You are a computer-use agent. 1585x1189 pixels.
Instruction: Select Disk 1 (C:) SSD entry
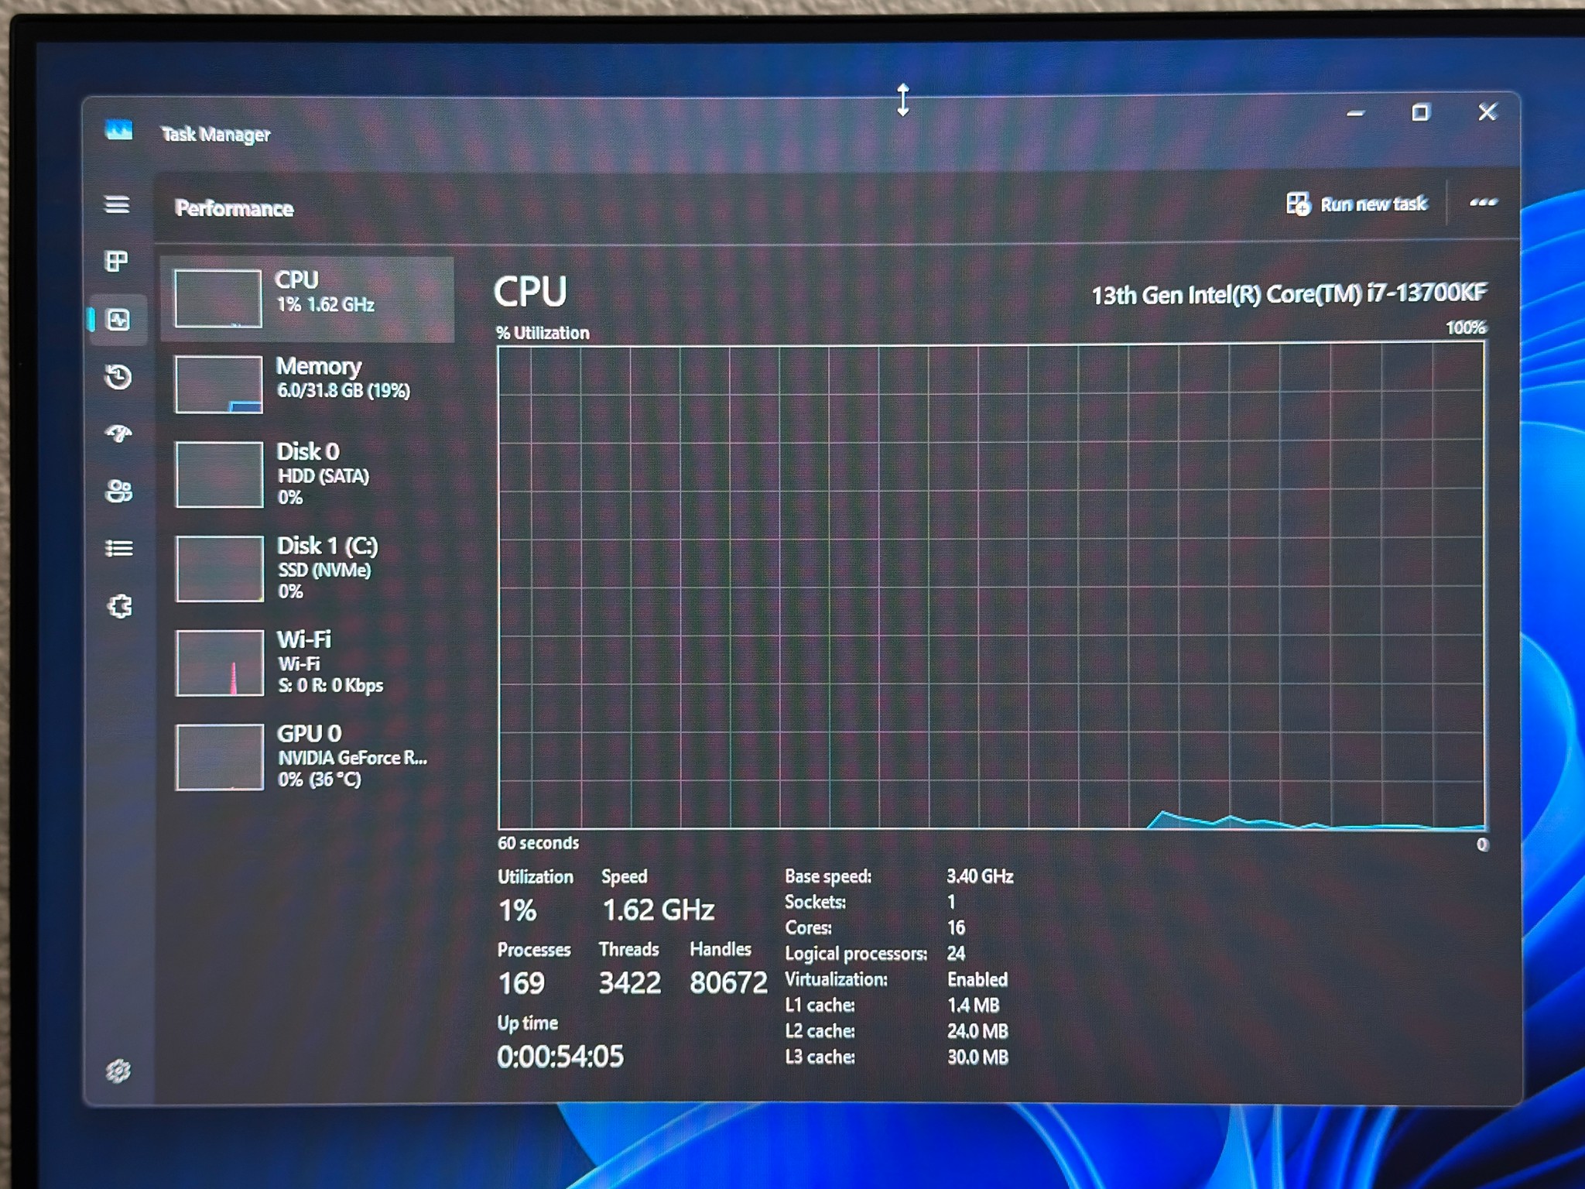click(307, 568)
